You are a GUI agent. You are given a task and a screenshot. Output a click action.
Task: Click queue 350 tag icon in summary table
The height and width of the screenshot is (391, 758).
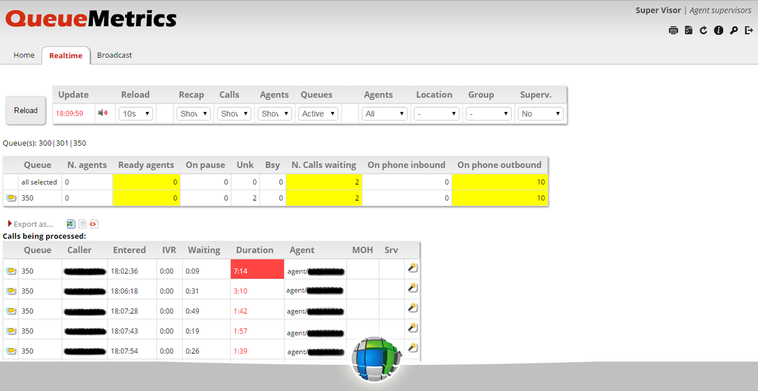[11, 198]
